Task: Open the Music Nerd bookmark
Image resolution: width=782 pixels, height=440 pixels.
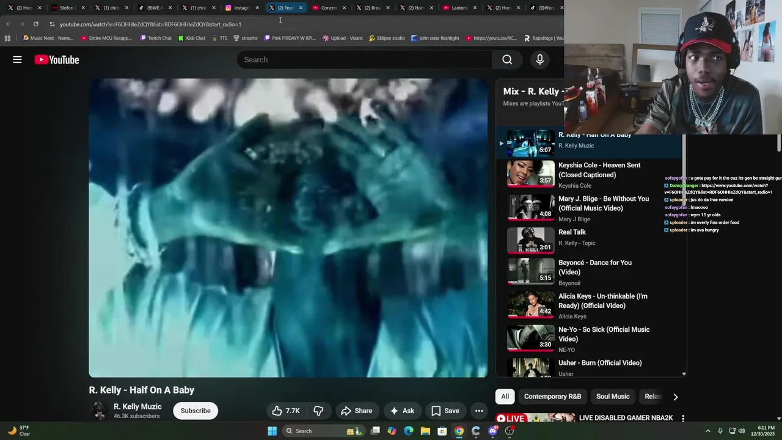Action: [48, 38]
